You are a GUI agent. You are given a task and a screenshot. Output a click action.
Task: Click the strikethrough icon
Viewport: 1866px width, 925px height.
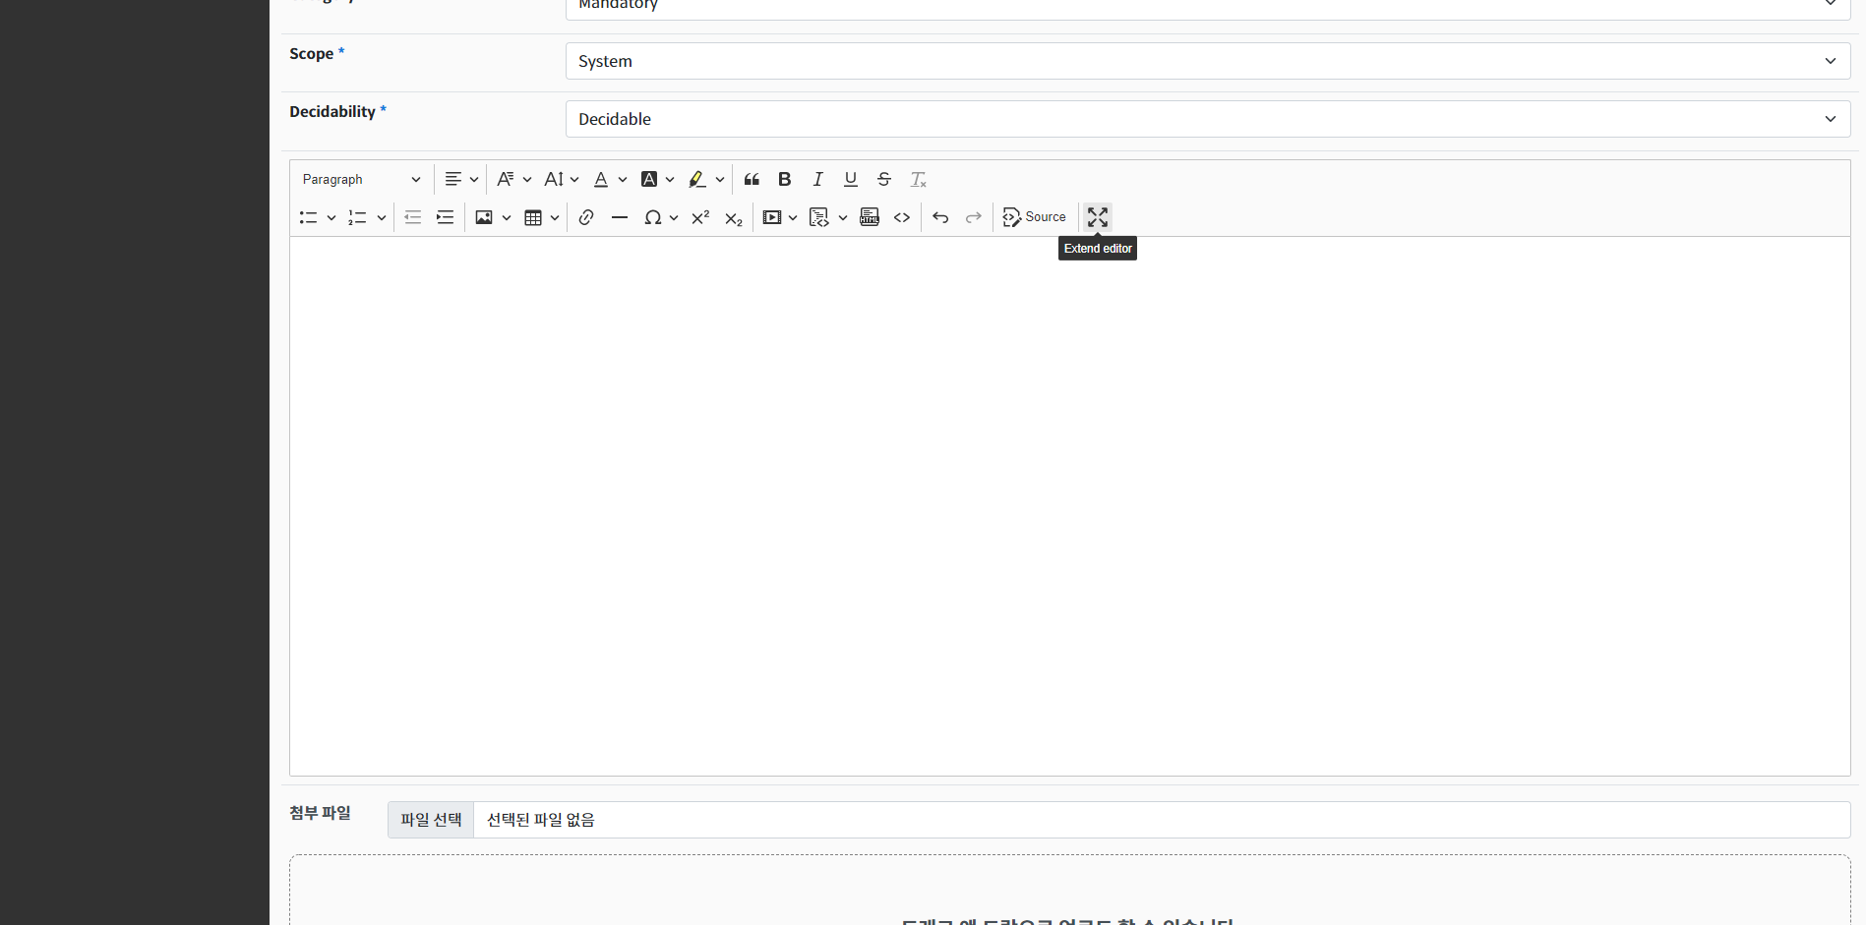click(884, 179)
